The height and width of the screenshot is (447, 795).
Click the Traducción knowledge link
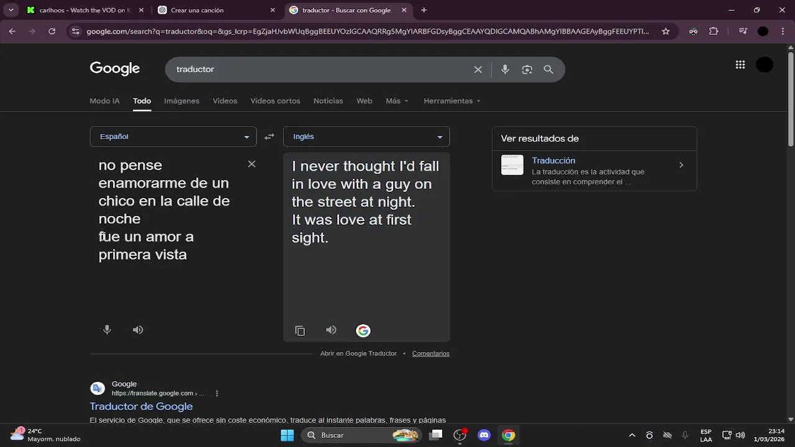coord(553,160)
